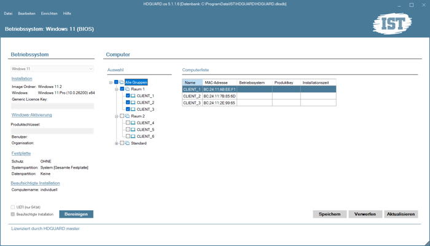Click the CLIENT_4 computer icon in tree
Viewport: 430px width, 246px height.
point(133,123)
